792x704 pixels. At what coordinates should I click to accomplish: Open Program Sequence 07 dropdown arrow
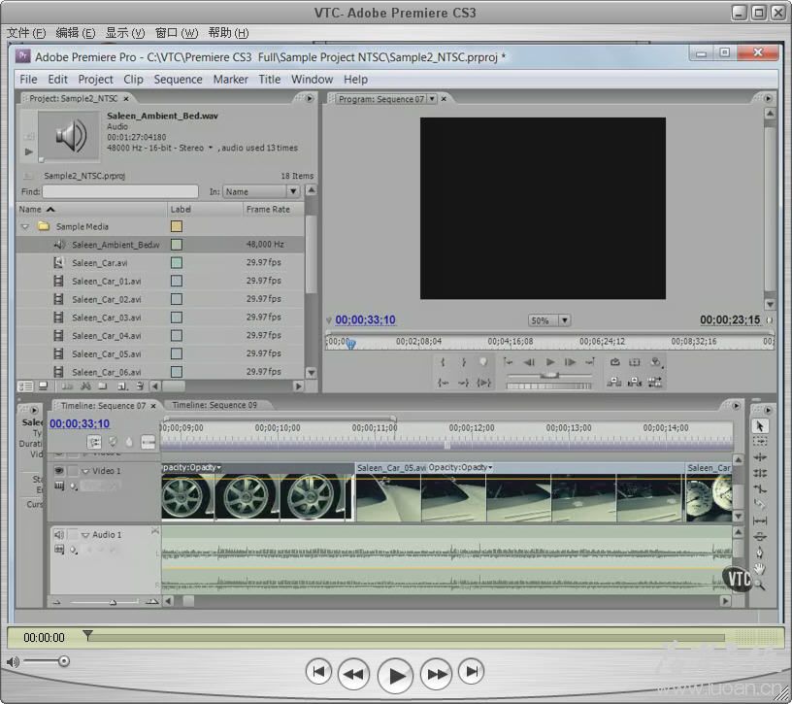pos(432,99)
